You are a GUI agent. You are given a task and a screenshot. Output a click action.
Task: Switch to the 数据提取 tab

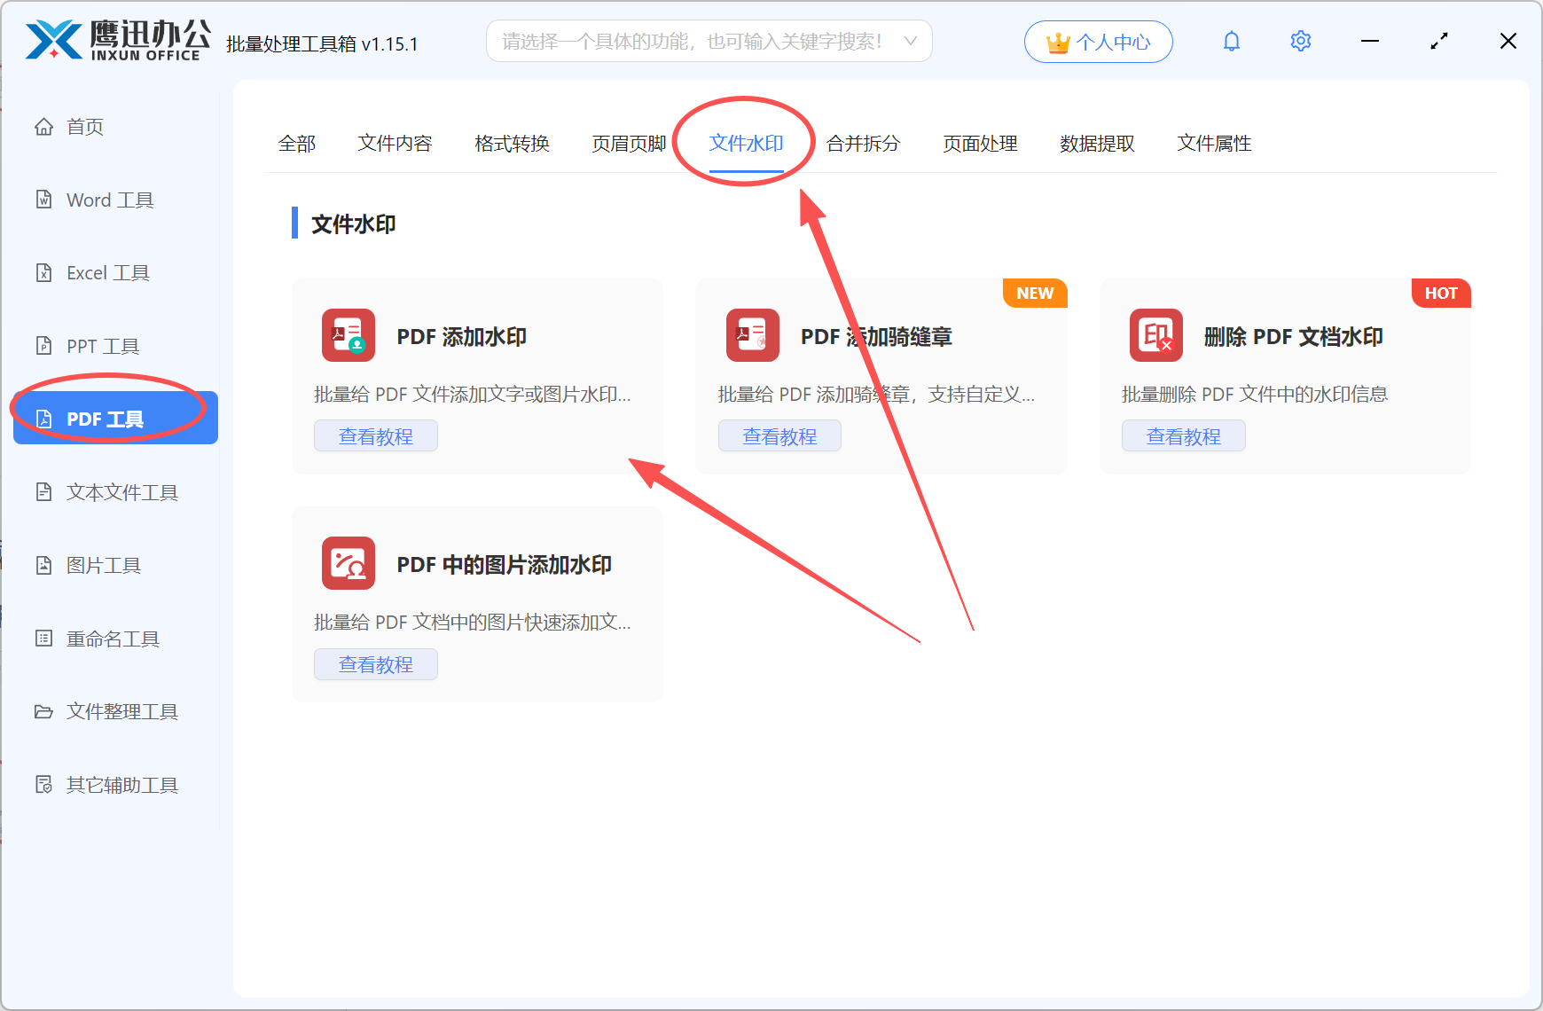click(x=1097, y=143)
